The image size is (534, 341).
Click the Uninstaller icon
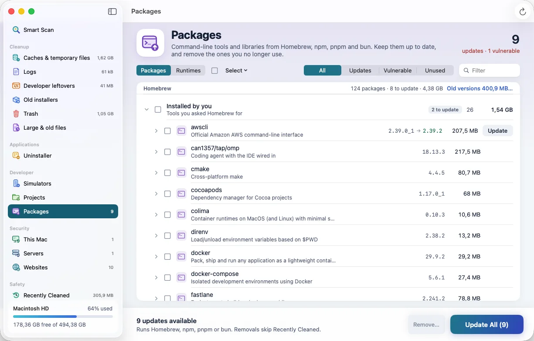(x=16, y=155)
